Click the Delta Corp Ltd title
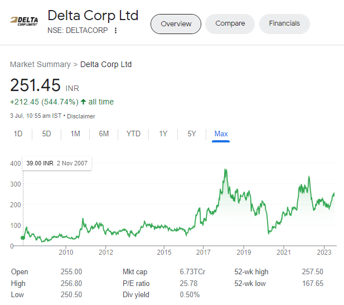Screen dimensions: 344x305 pyautogui.click(x=93, y=15)
